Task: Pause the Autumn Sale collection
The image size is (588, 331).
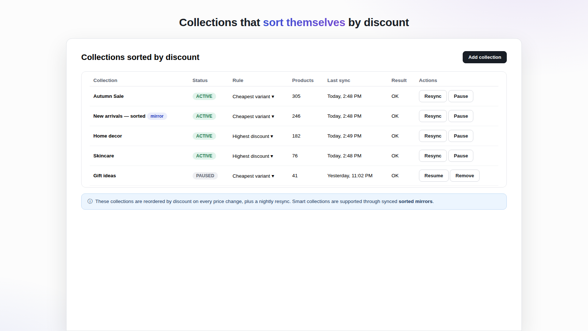Action: click(x=461, y=96)
